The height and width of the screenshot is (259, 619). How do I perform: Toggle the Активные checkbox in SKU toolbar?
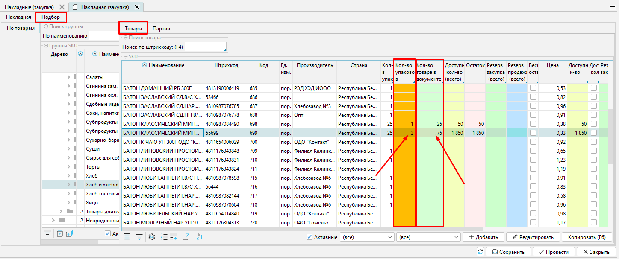[309, 237]
